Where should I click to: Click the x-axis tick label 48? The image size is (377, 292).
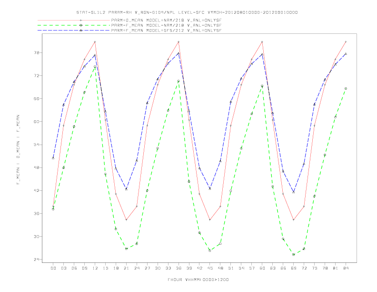(x=220, y=268)
